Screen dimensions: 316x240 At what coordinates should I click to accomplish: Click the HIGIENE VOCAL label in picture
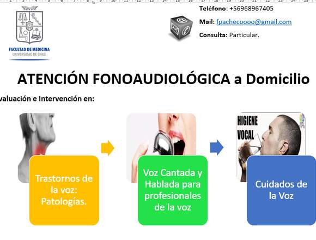[x=247, y=128]
